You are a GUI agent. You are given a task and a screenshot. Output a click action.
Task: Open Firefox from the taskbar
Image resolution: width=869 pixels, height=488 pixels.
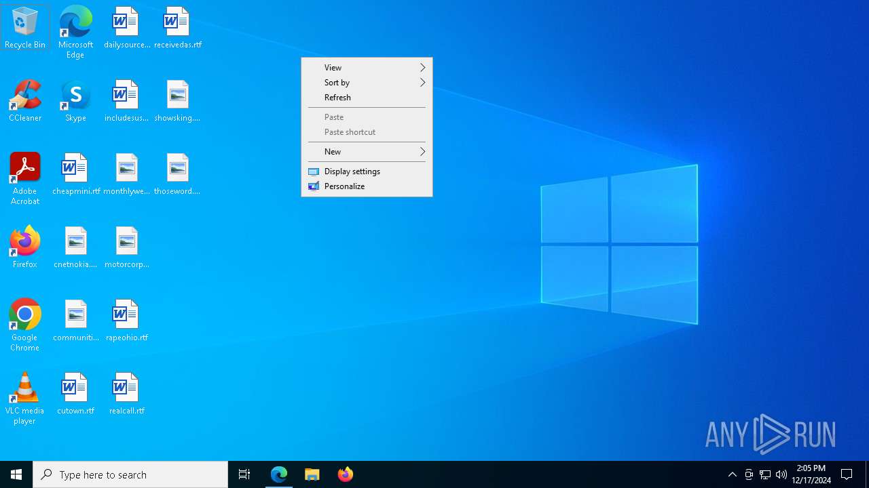point(346,474)
